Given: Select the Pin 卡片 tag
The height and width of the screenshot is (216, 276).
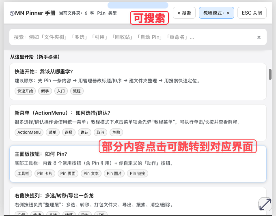Looking at the screenshot, I should click(45, 173).
